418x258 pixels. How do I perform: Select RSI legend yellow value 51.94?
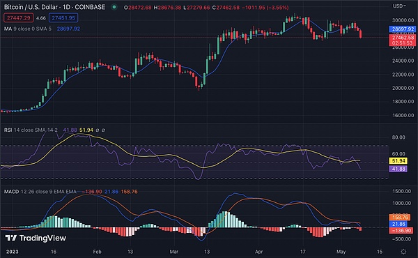coord(86,130)
